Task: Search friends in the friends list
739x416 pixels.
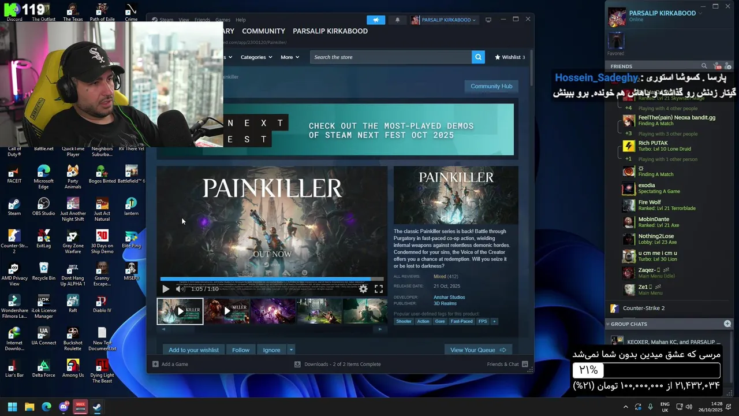Action: tap(704, 66)
